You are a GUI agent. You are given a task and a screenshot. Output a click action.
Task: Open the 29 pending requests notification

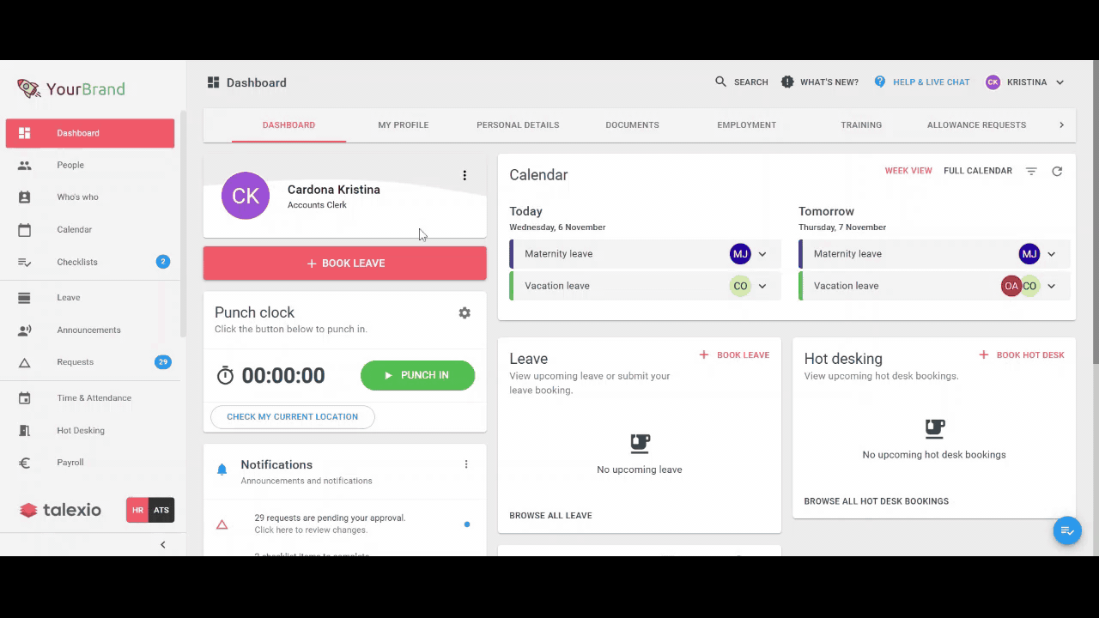pos(344,524)
